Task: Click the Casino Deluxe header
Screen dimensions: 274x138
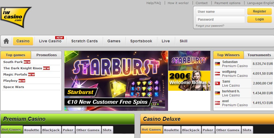Action: tap(207, 119)
